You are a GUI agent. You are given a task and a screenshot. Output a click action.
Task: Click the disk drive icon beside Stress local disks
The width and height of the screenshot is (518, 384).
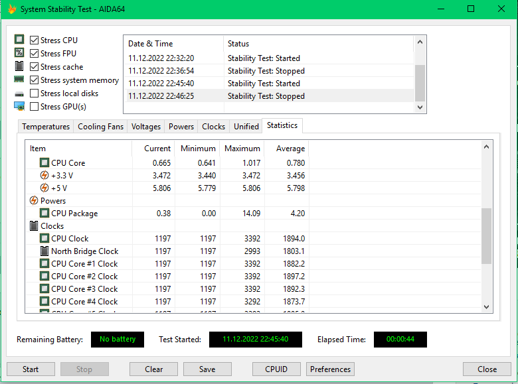click(x=19, y=94)
